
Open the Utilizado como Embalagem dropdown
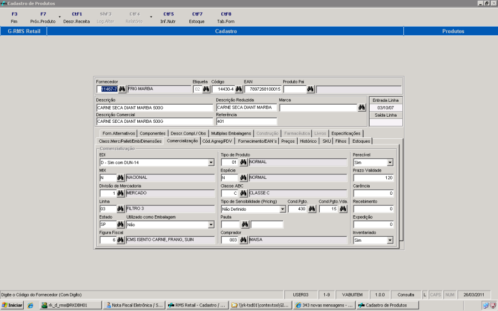pos(211,225)
